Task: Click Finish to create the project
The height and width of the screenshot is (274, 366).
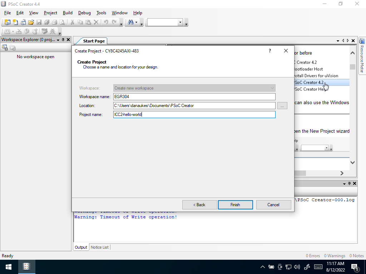Action: click(x=235, y=205)
